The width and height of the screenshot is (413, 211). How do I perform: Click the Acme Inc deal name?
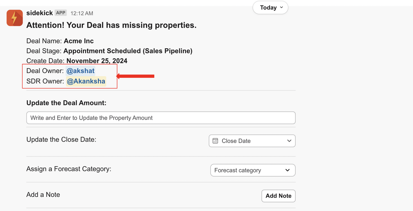pyautogui.click(x=79, y=41)
